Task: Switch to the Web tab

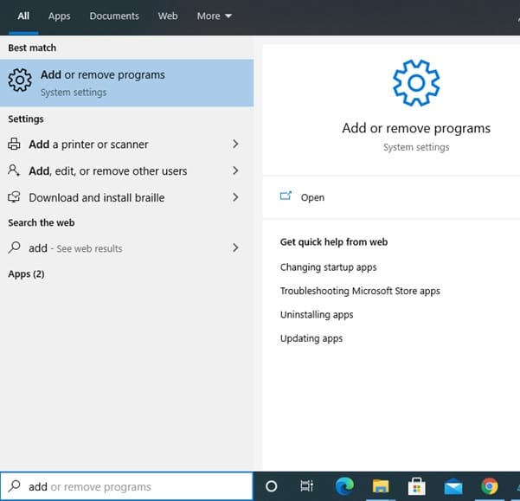Action: (168, 16)
